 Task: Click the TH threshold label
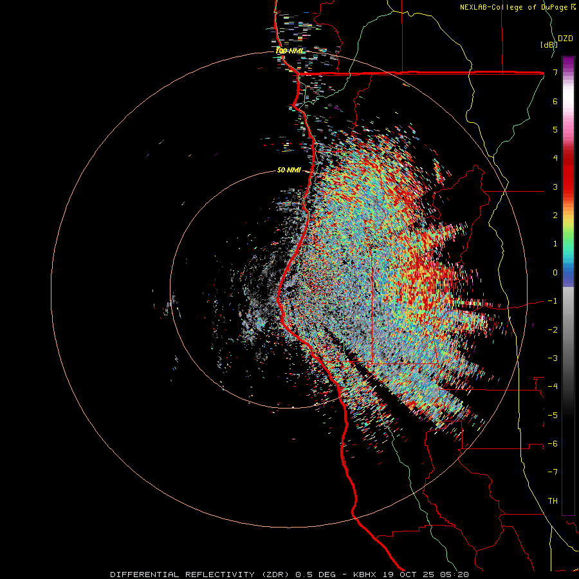553,501
